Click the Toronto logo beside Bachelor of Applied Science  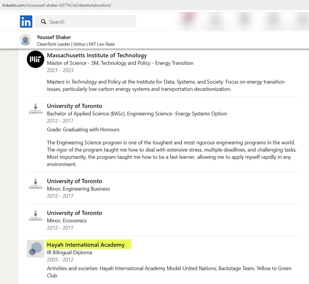click(36, 109)
